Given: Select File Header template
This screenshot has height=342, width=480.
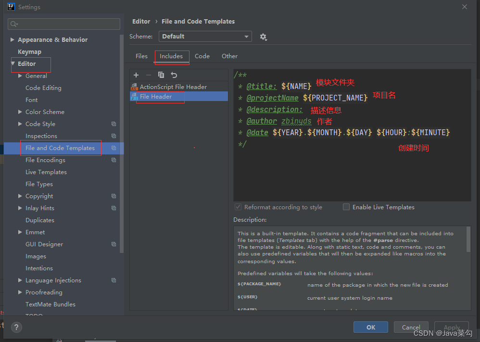Looking at the screenshot, I should coord(179,97).
